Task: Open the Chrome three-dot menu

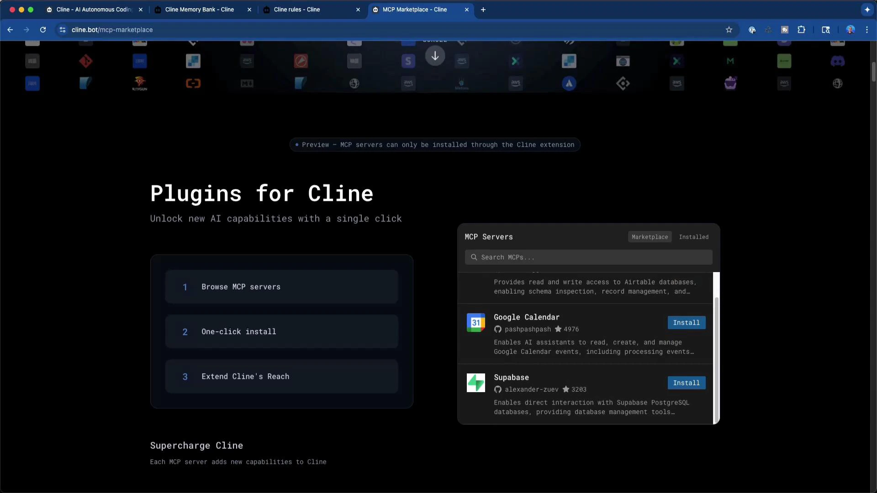Action: coord(866,30)
